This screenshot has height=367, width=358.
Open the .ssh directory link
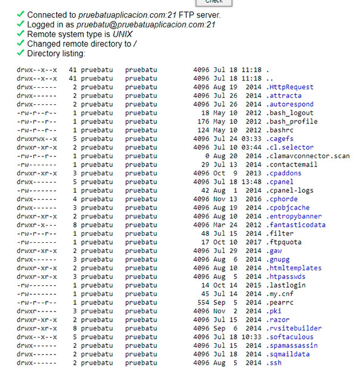coord(274,363)
